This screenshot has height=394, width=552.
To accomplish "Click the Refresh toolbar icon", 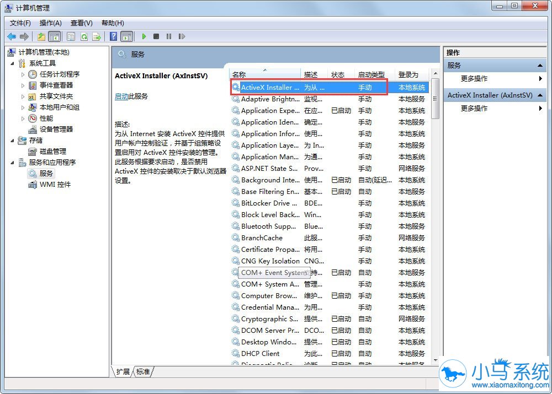I will point(84,36).
